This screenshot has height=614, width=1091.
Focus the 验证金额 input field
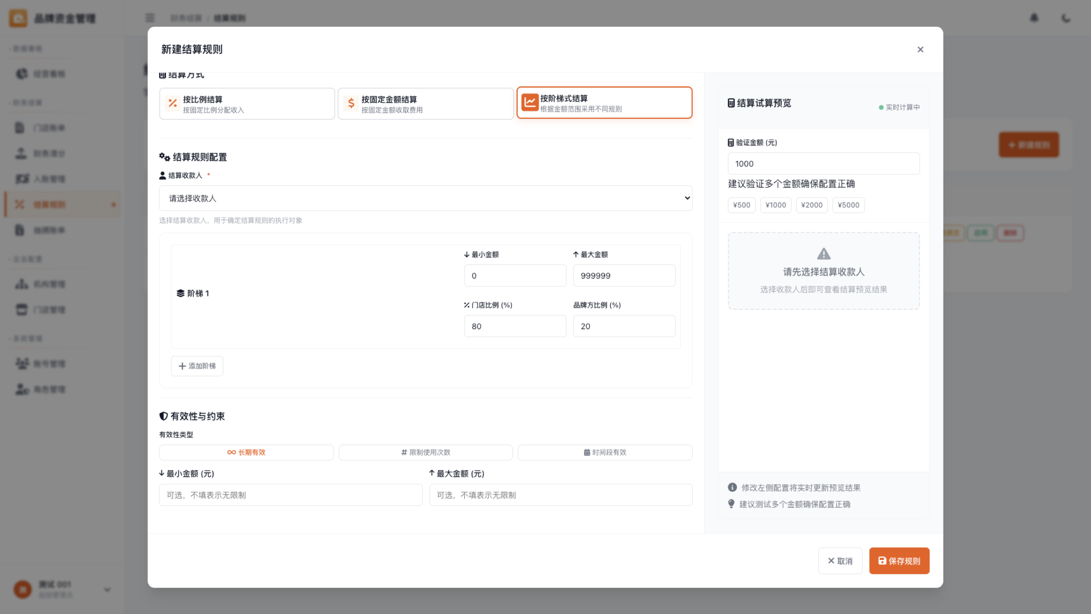pos(823,164)
